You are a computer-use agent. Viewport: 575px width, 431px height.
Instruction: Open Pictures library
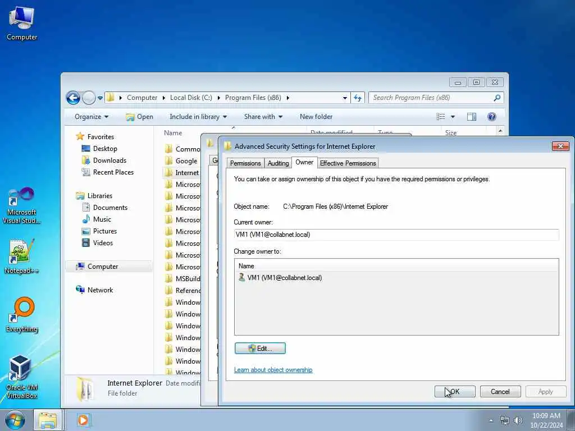point(105,231)
